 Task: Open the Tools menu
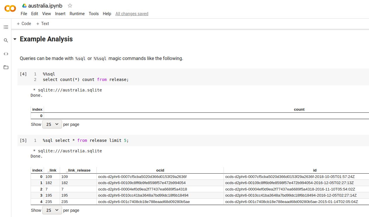(x=94, y=14)
